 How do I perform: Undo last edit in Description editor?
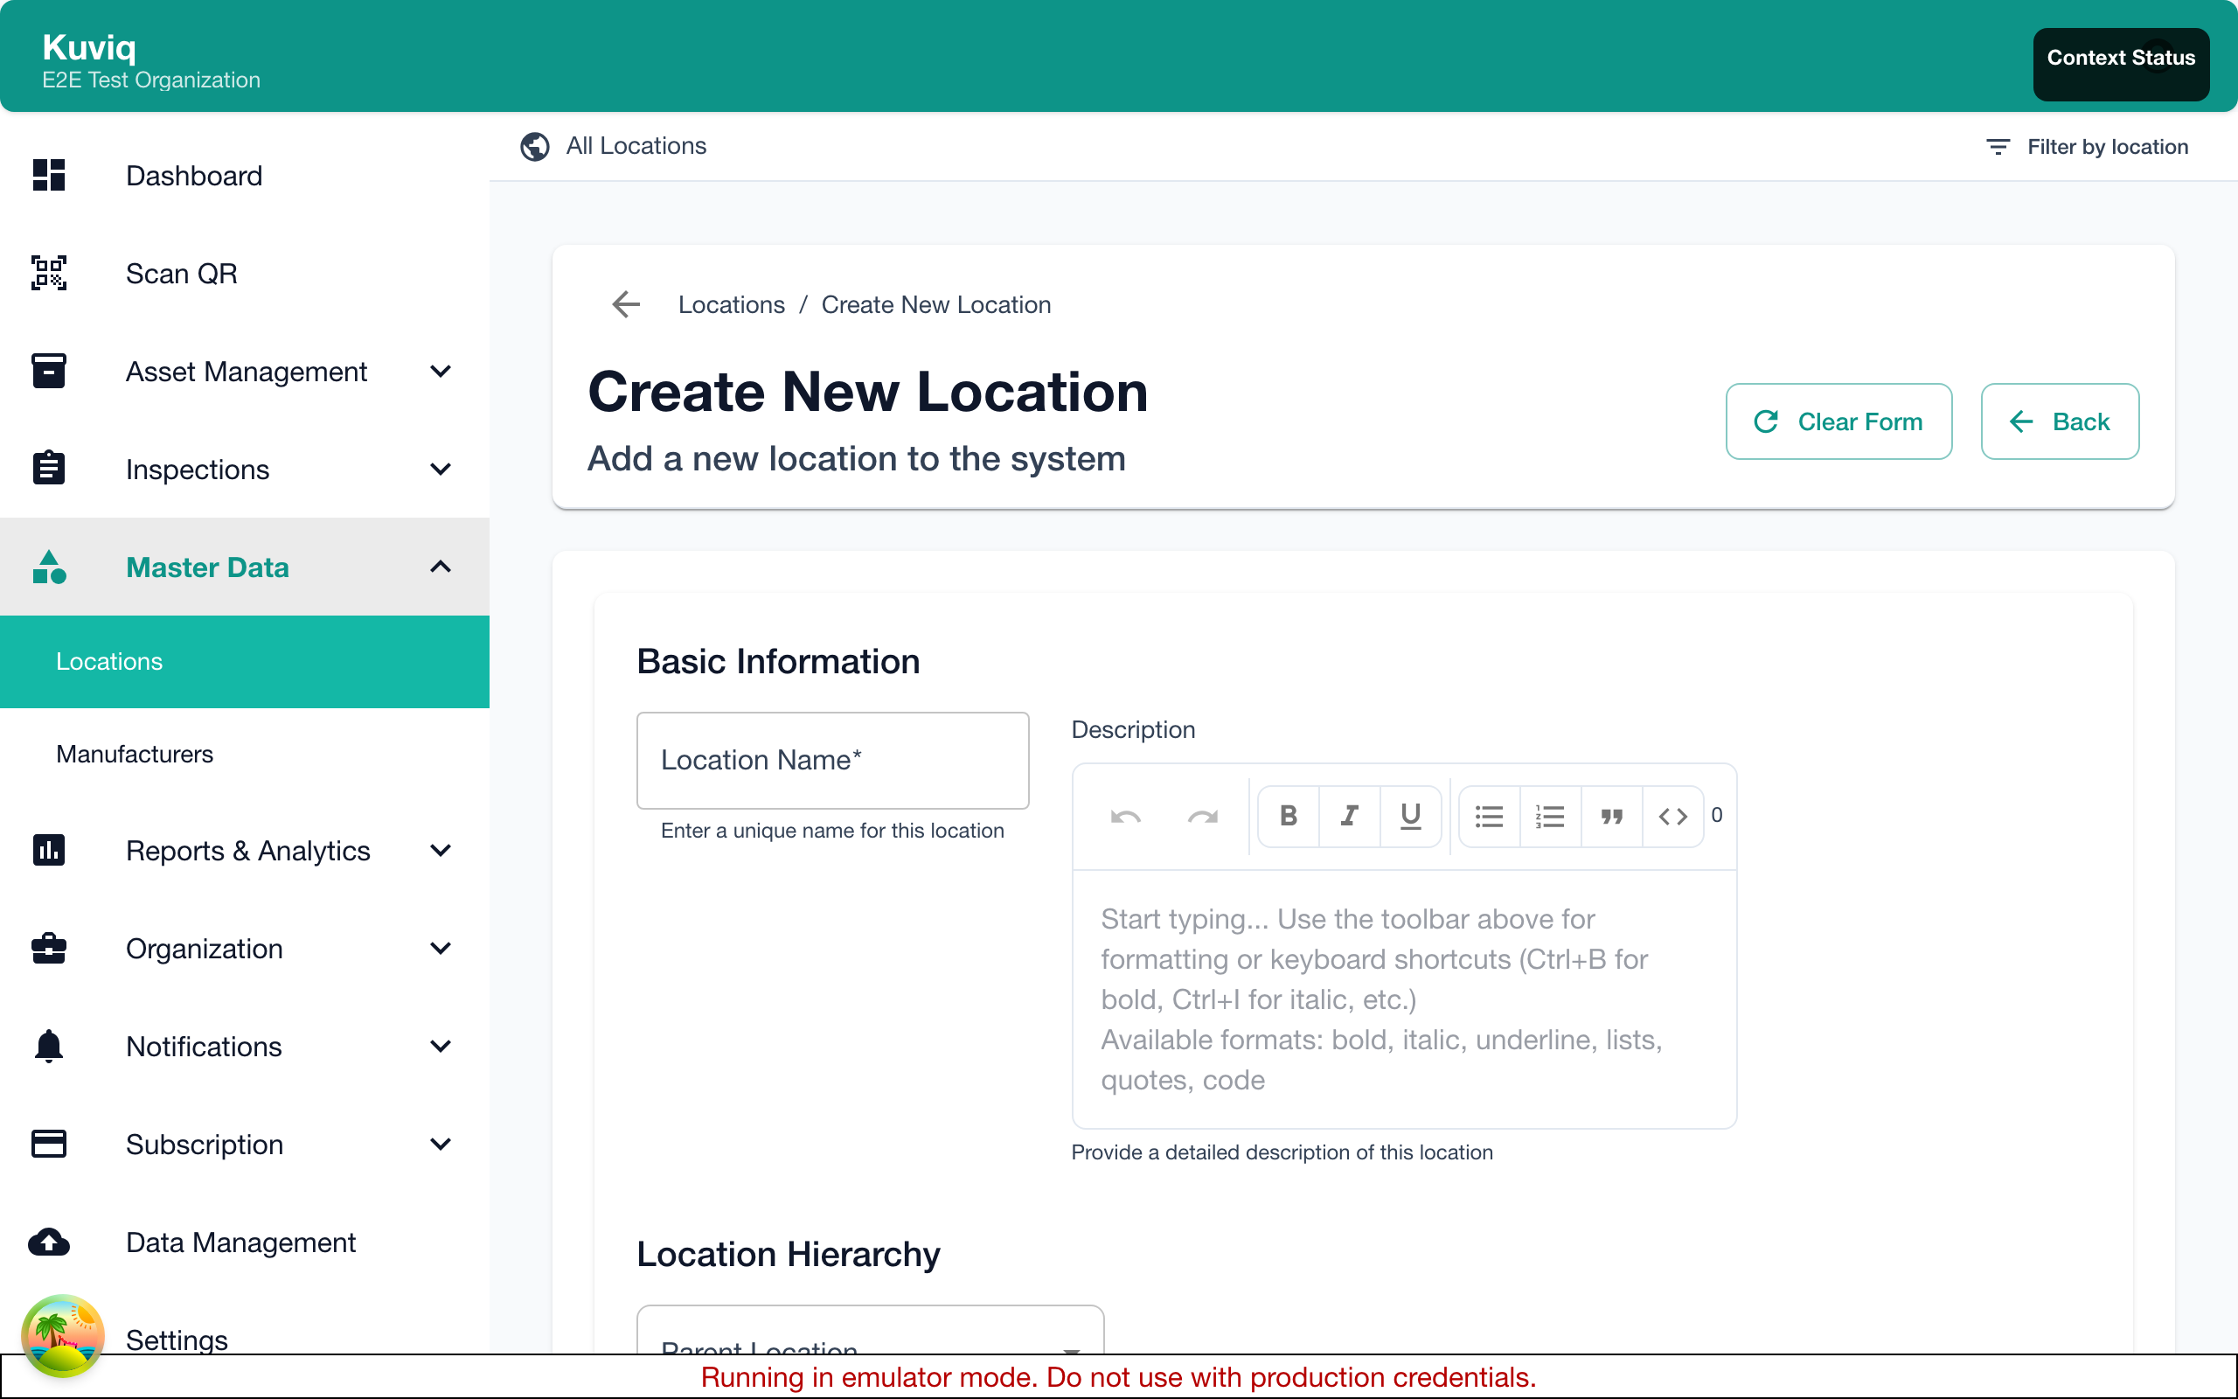pos(1125,816)
